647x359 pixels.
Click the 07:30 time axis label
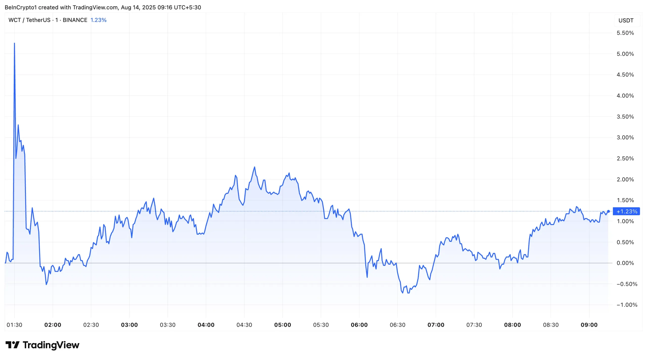pos(474,325)
